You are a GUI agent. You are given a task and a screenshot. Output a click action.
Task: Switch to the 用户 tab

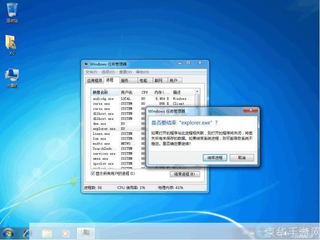175,81
